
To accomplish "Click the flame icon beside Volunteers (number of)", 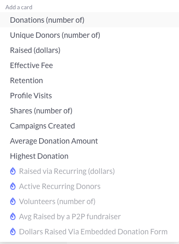I will 13,201.
